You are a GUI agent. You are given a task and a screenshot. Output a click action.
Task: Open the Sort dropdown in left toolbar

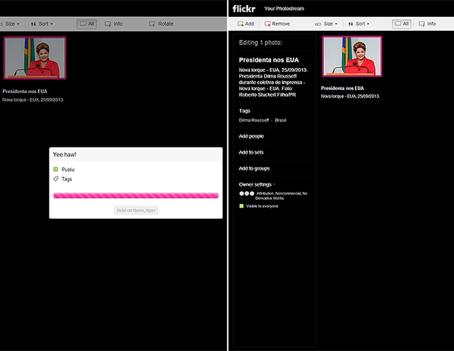pyautogui.click(x=42, y=23)
